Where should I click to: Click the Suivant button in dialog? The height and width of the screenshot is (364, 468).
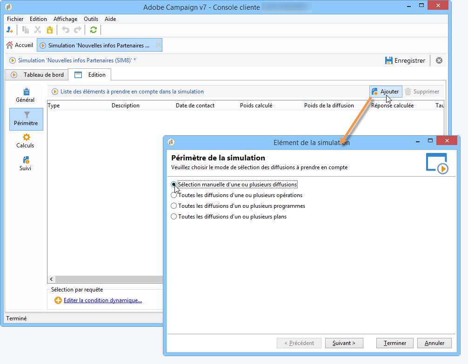click(x=344, y=343)
